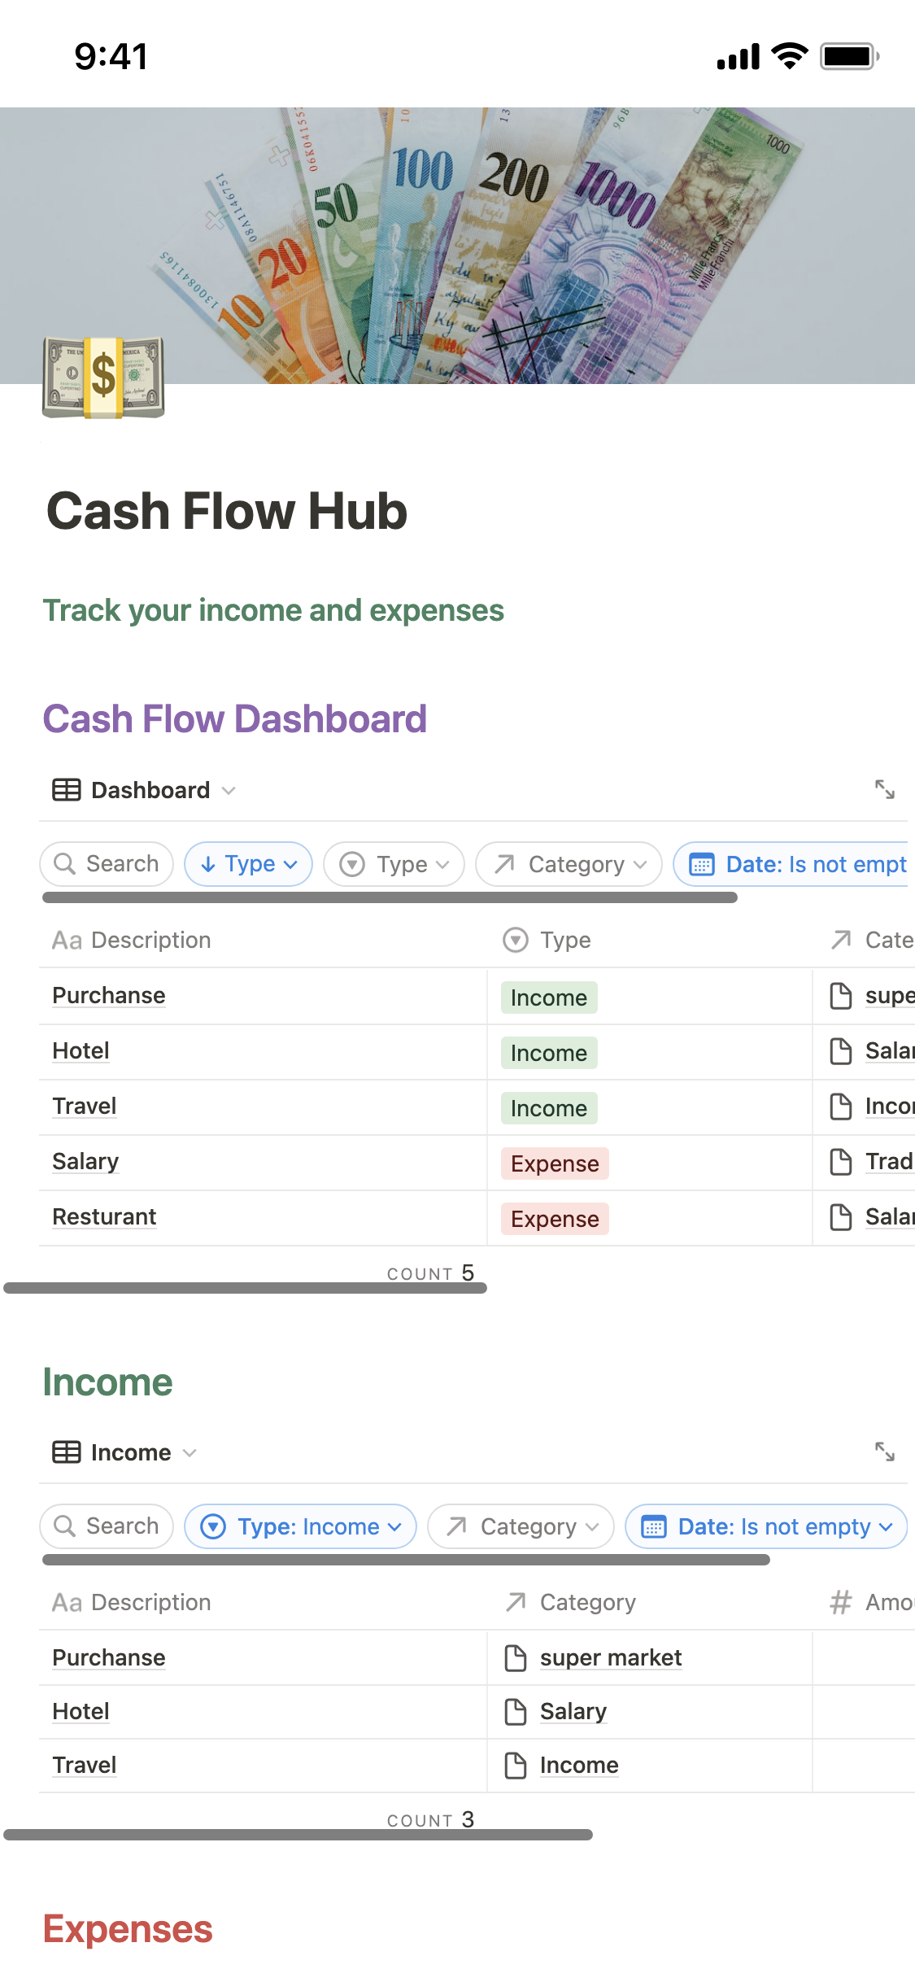
Task: Open the Type filter dropdown in Dashboard
Action: point(394,864)
